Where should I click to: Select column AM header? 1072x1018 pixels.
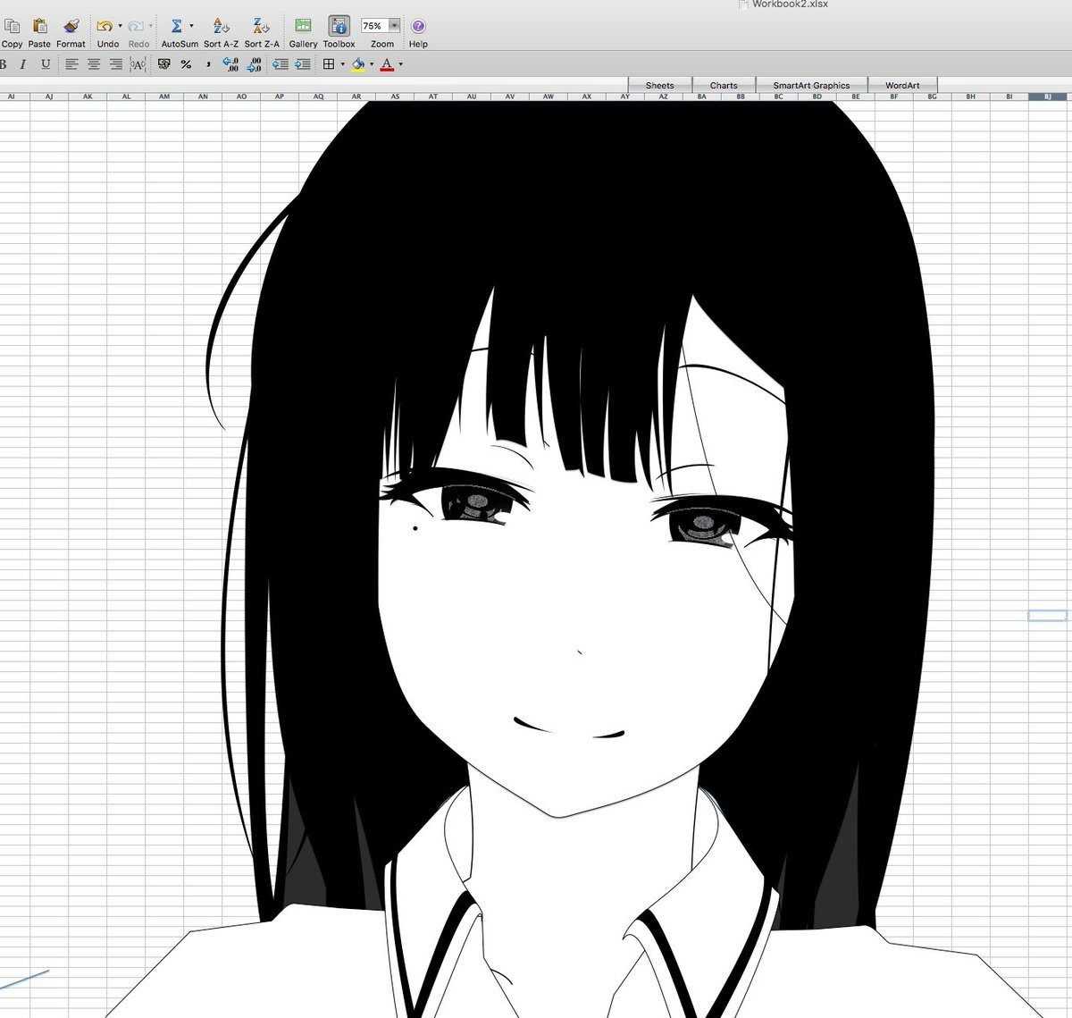coord(164,97)
